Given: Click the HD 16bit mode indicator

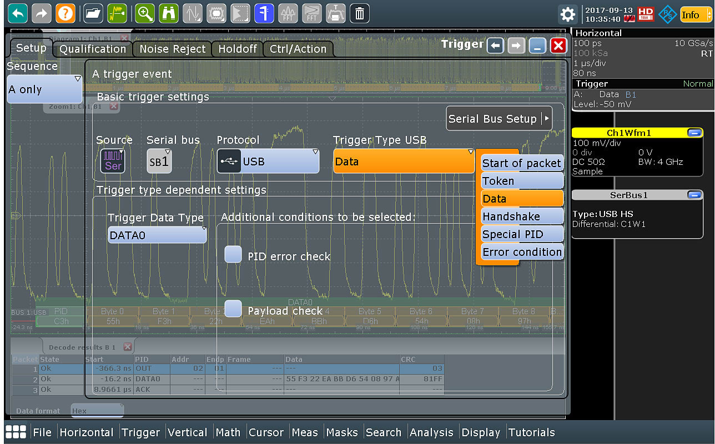Looking at the screenshot, I should click(646, 14).
